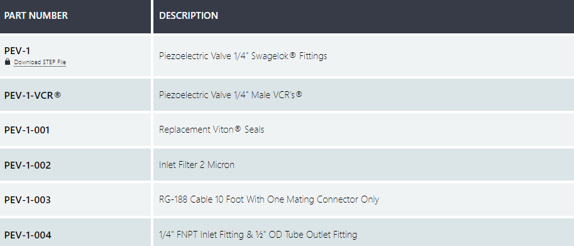Select the PEV-1-004 part number

point(28,235)
